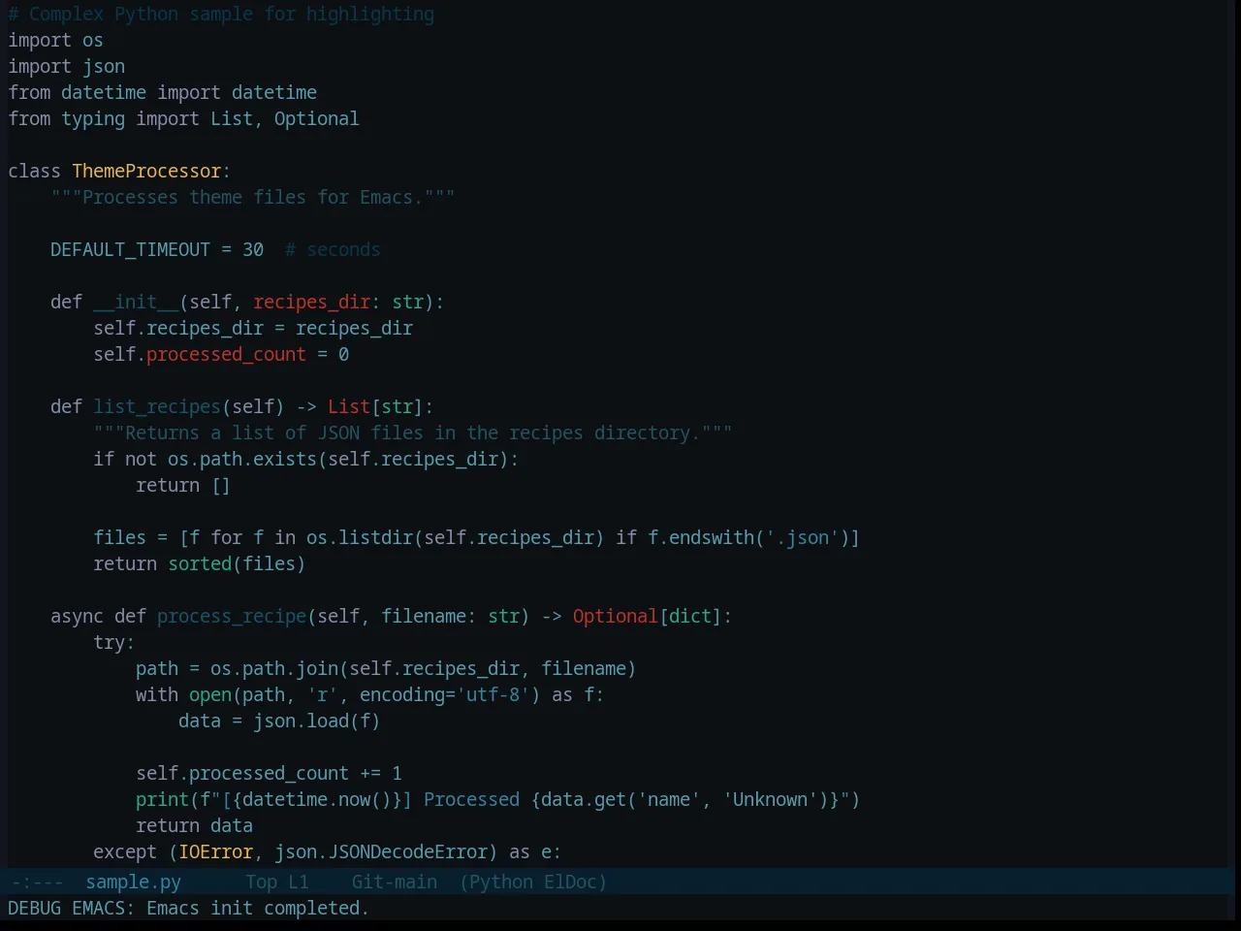Click the 'try:' keyword line
1241x931 pixels.
click(114, 642)
